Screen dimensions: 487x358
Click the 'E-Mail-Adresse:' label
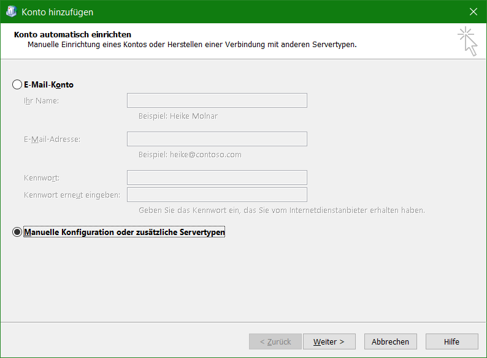[52, 140]
